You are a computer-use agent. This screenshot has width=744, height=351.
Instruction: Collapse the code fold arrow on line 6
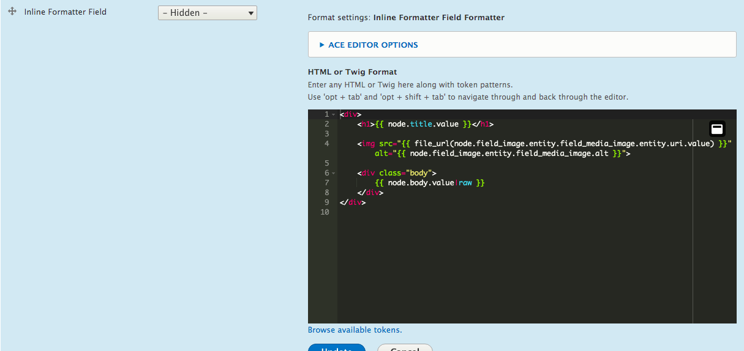click(333, 174)
